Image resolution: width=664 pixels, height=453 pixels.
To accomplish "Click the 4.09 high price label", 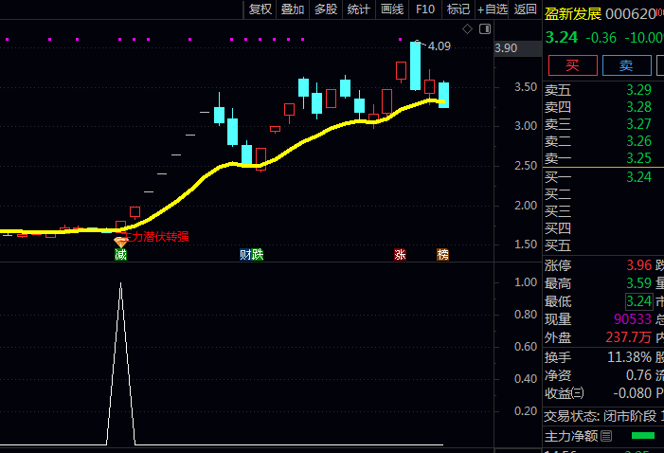I will pyautogui.click(x=440, y=45).
